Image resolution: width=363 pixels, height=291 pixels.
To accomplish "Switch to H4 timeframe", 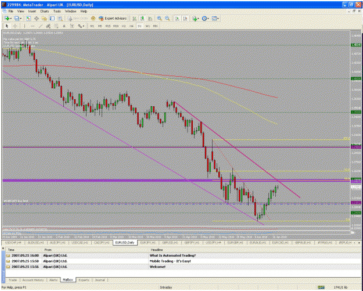I will point(131,26).
